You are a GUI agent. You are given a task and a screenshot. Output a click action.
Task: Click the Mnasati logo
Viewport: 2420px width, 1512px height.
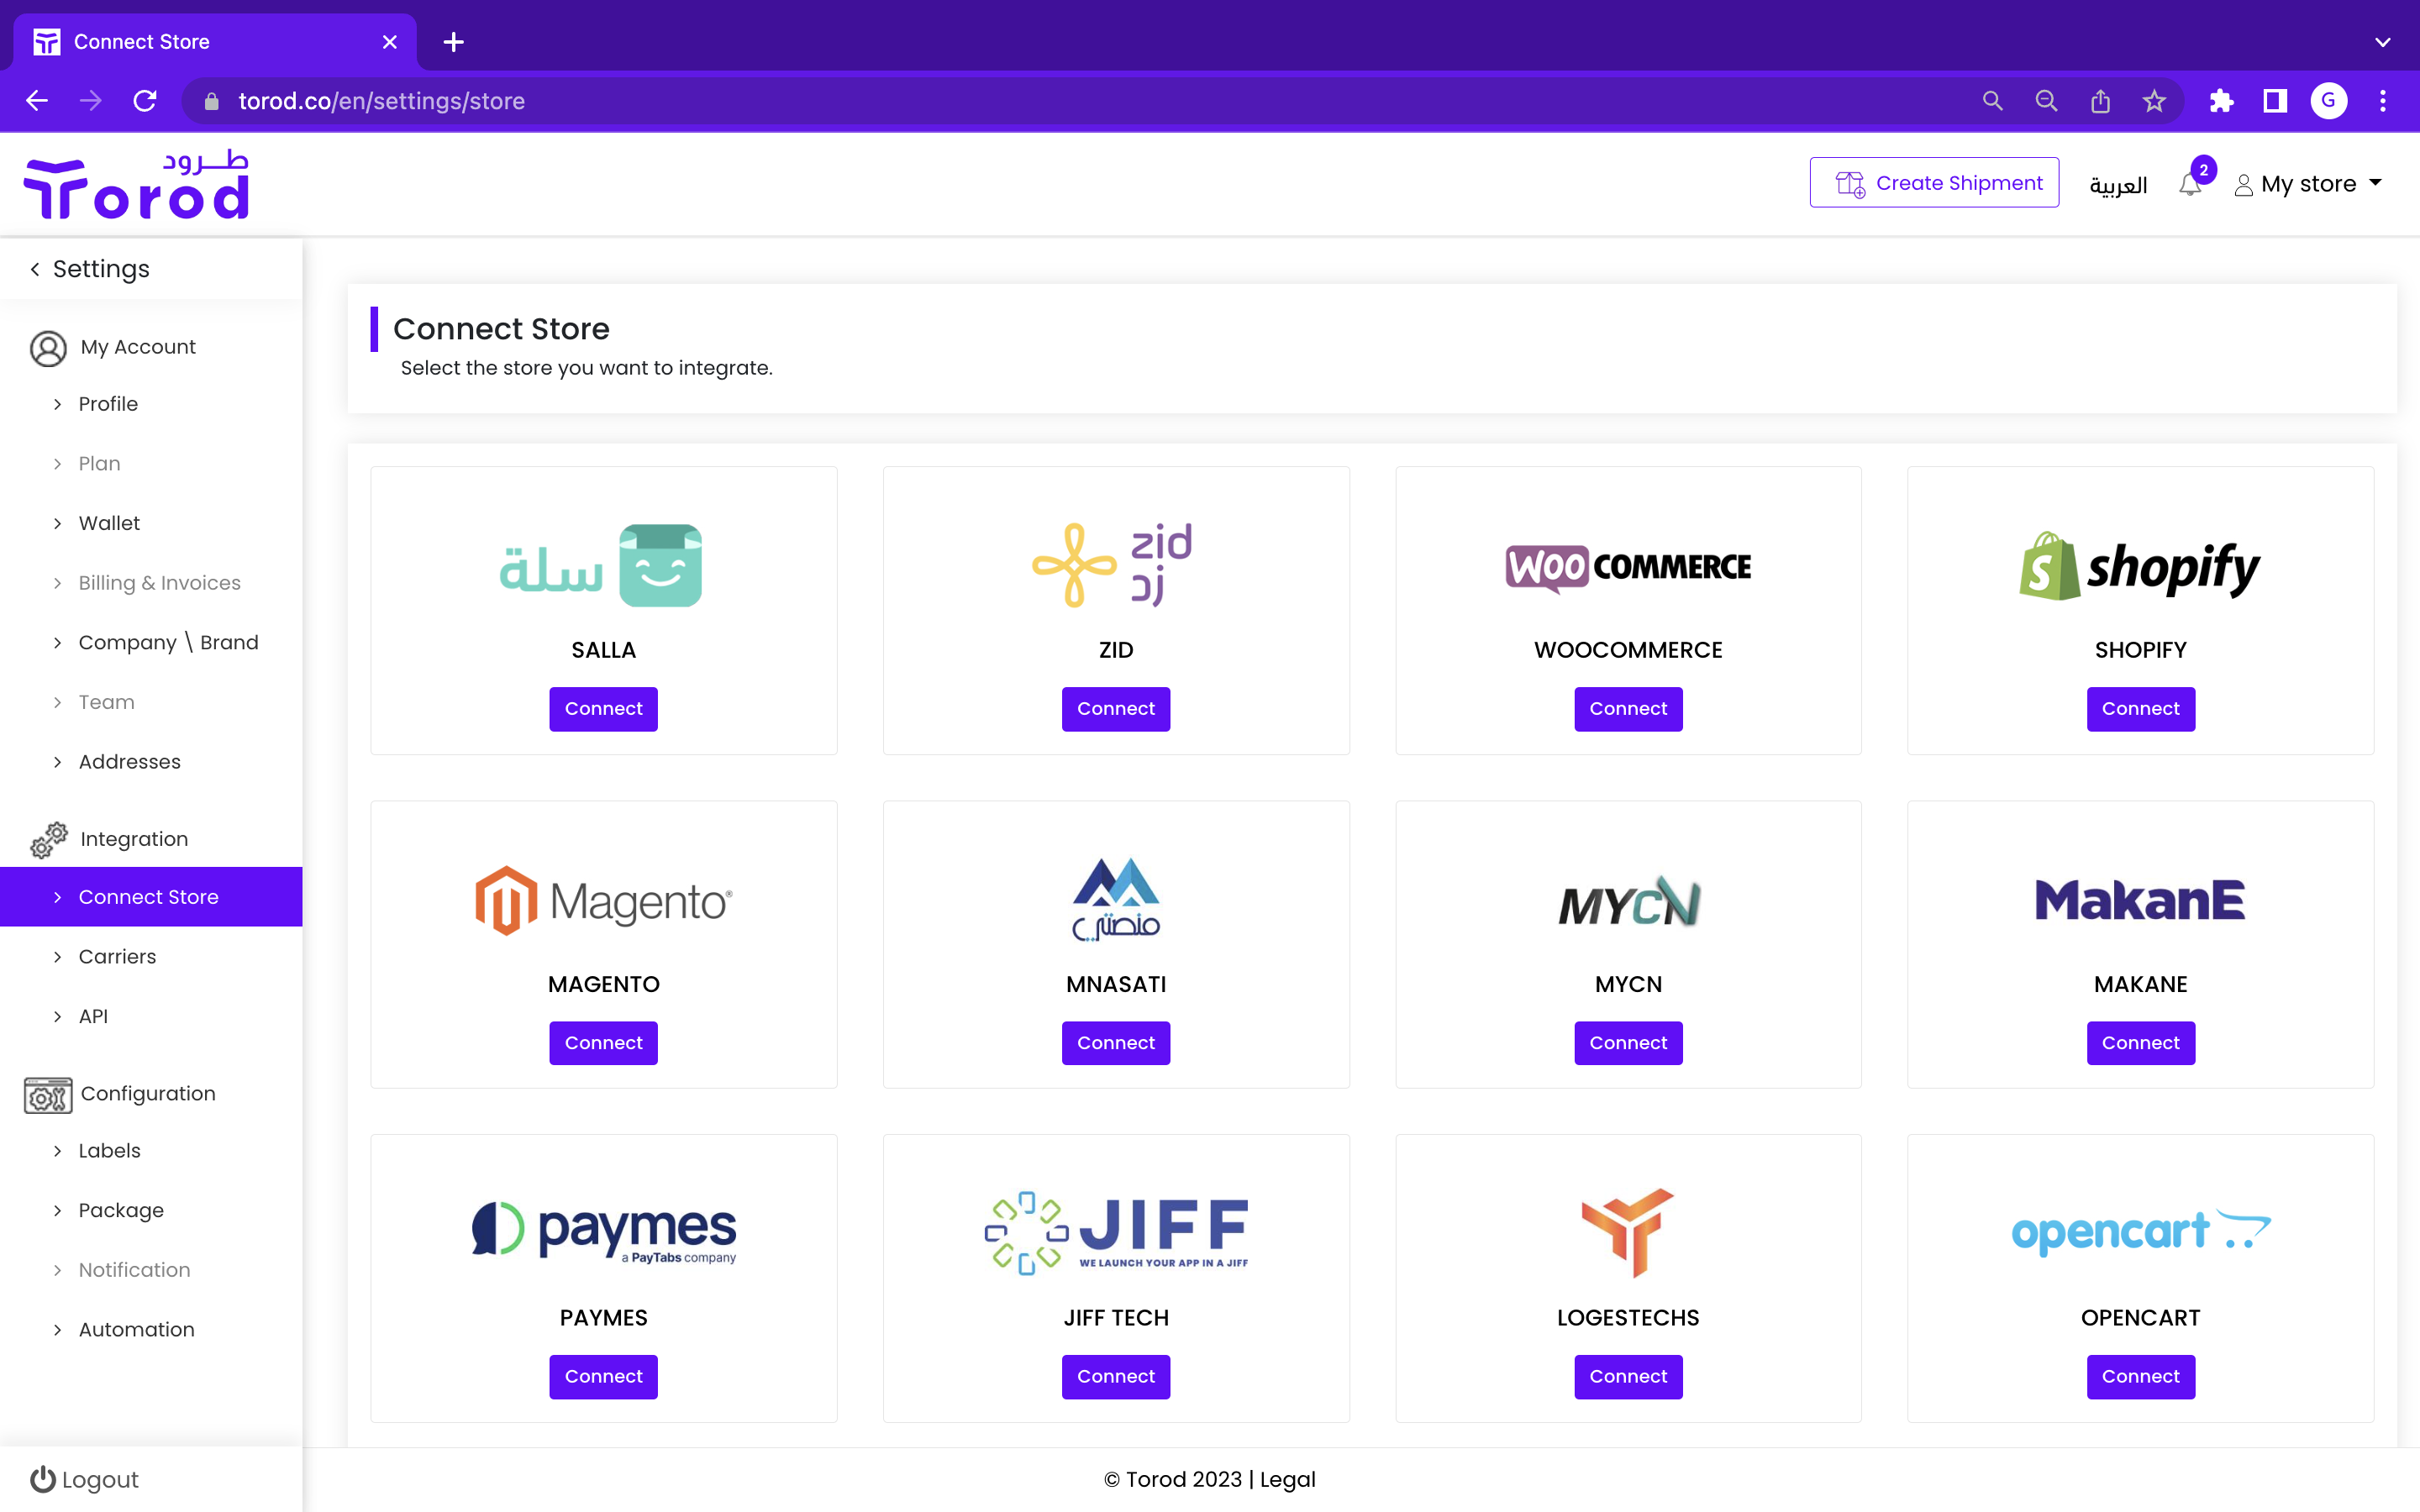point(1116,899)
